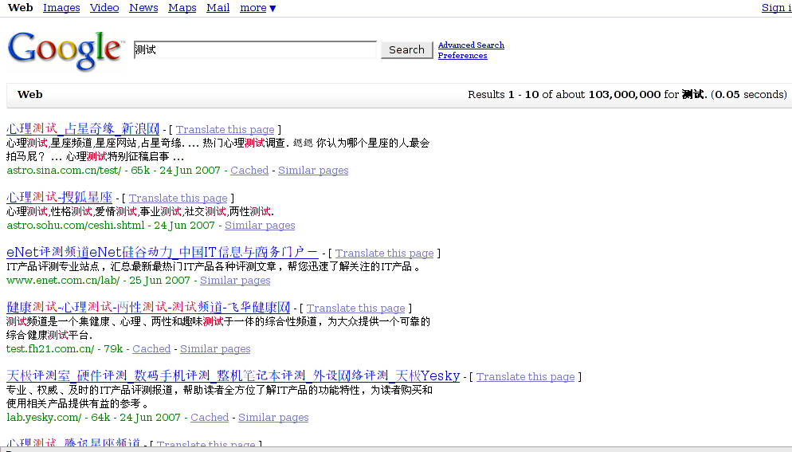
Task: Open the Mail link
Action: 218,8
